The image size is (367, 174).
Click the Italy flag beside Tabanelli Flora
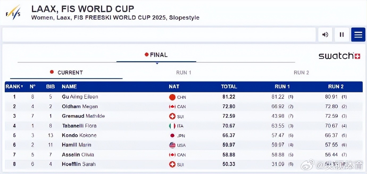172,126
